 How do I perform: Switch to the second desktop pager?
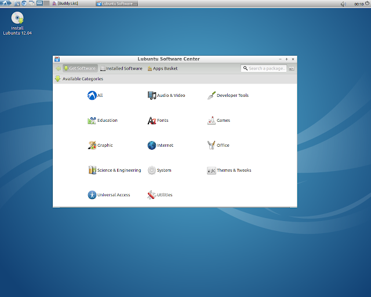46,3
